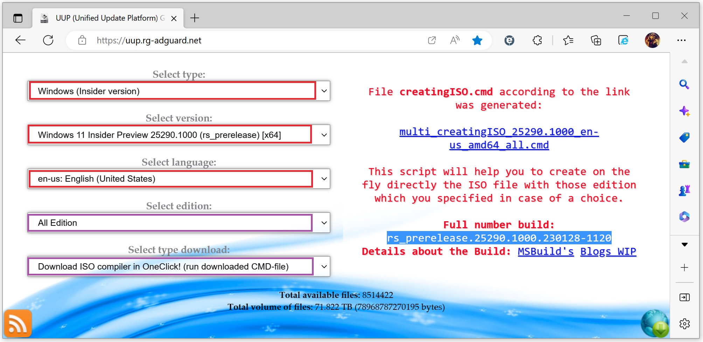Open a new browser tab
703x342 pixels.
[195, 18]
